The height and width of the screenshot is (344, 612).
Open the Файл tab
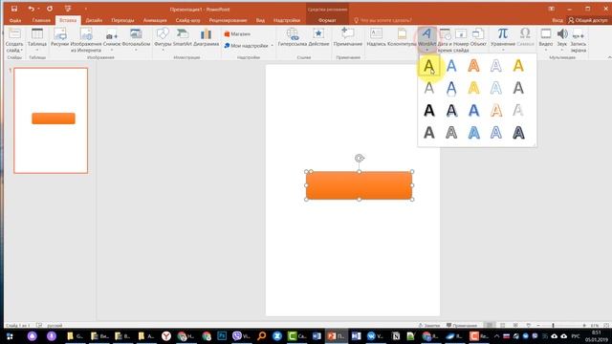(x=15, y=20)
